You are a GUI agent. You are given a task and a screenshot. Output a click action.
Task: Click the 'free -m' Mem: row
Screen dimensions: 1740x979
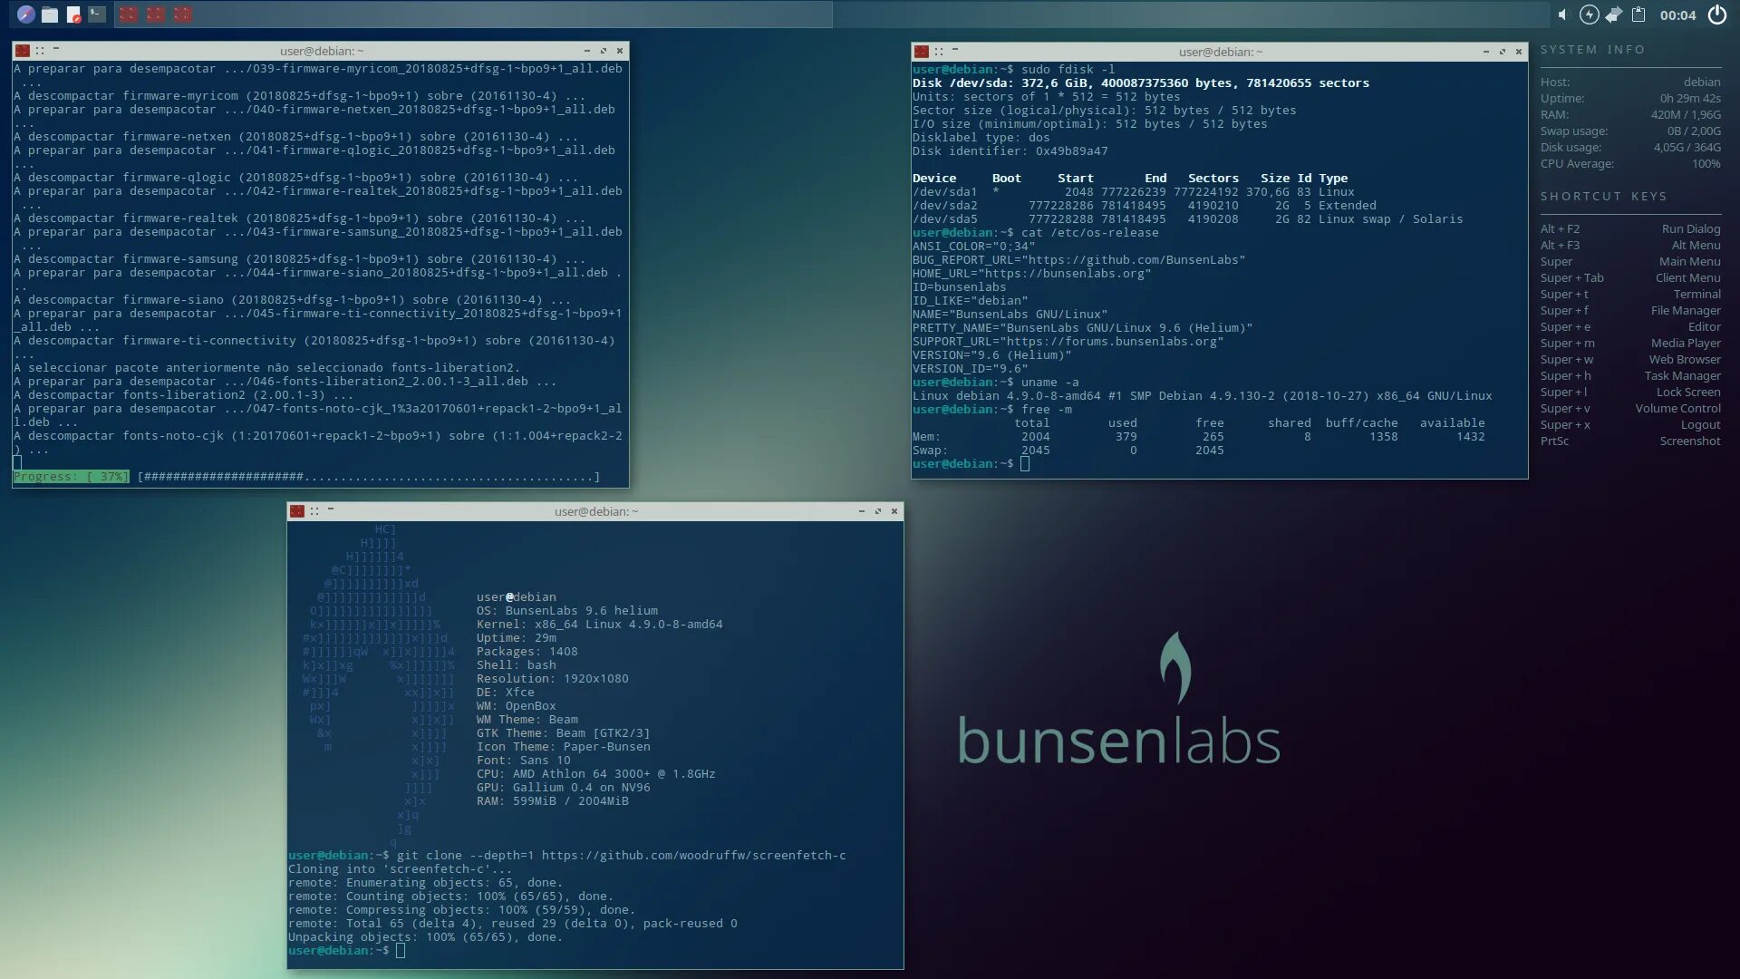(x=1199, y=437)
